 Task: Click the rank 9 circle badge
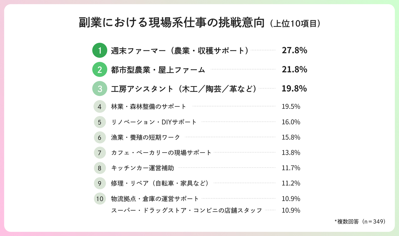coord(100,183)
